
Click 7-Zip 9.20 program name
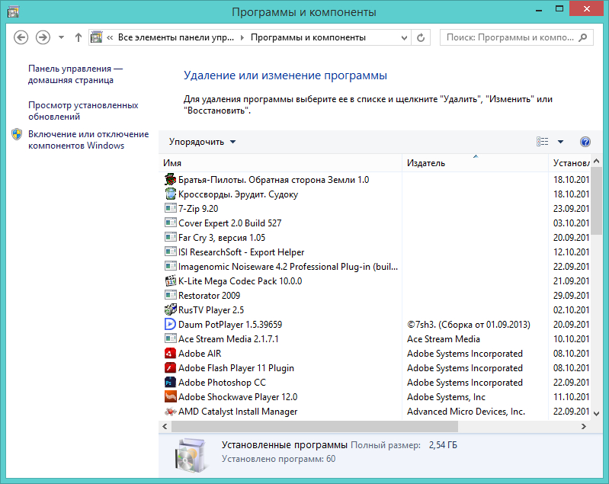click(x=198, y=209)
